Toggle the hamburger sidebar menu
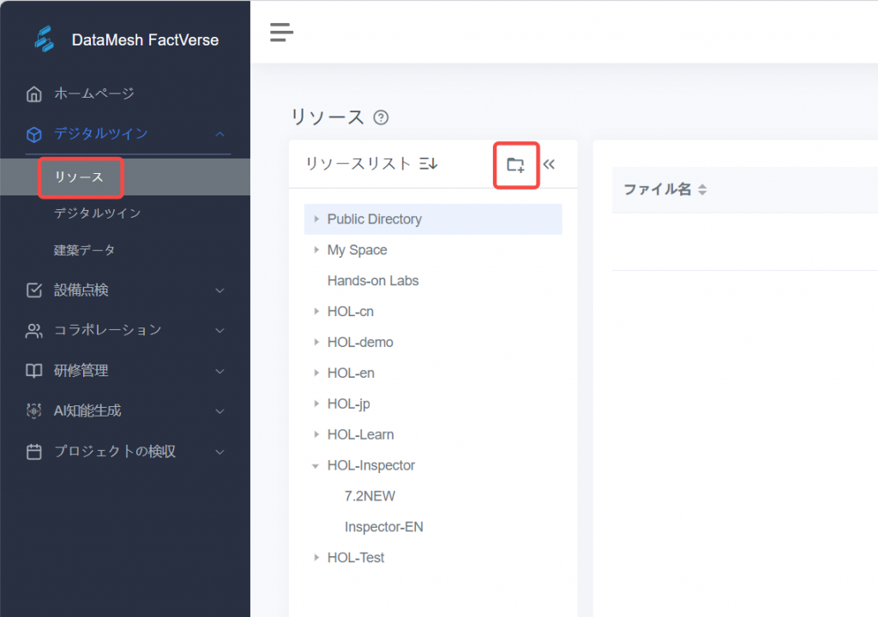 click(x=281, y=32)
